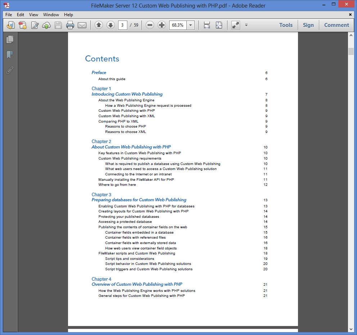Click the Chapter 2 heading
This screenshot has height=335, width=357.
coord(101,141)
